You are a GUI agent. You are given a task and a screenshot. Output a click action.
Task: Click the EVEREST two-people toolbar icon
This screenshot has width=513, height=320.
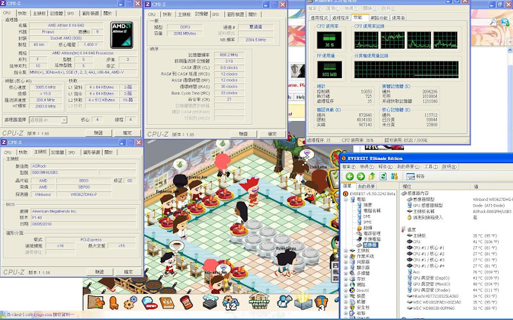[394, 177]
